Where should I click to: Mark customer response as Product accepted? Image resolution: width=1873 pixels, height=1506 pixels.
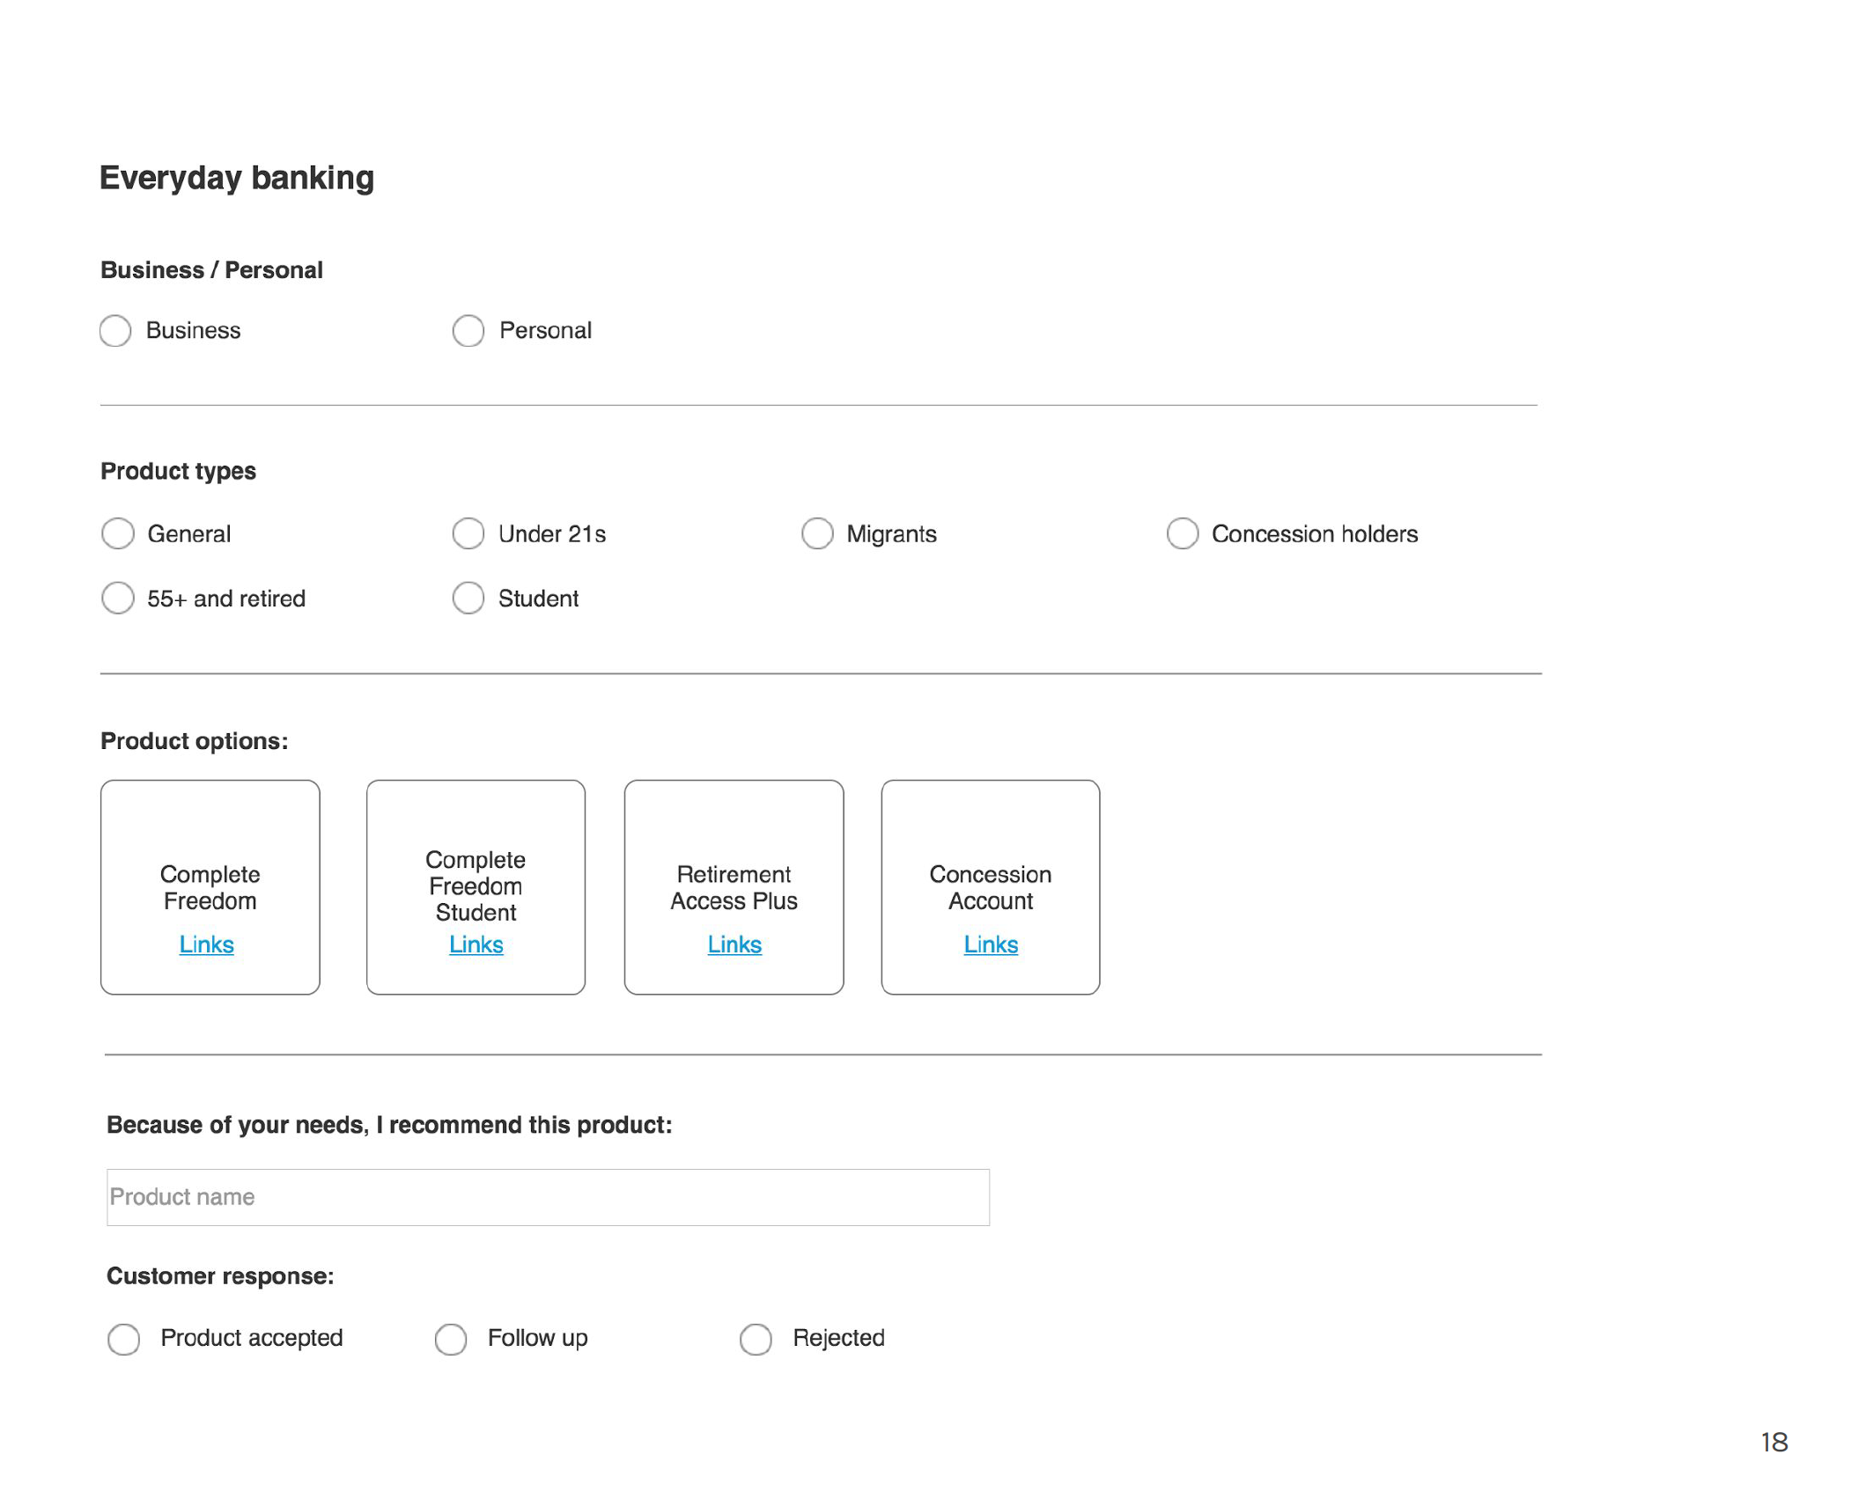click(x=123, y=1340)
